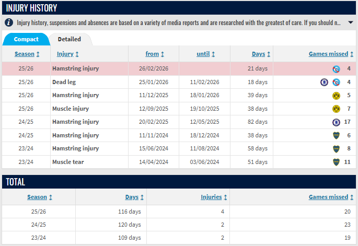Switch to the Detailed tab

pos(70,39)
